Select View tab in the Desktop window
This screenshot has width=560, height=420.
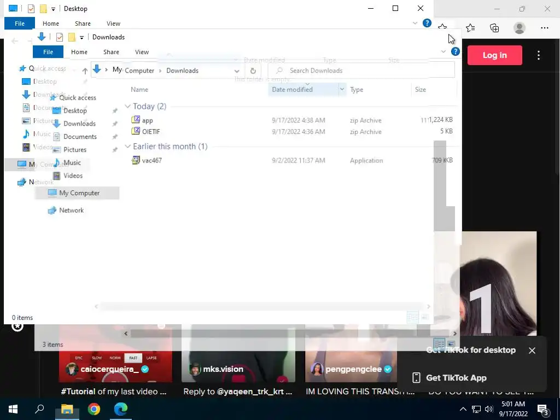click(113, 24)
